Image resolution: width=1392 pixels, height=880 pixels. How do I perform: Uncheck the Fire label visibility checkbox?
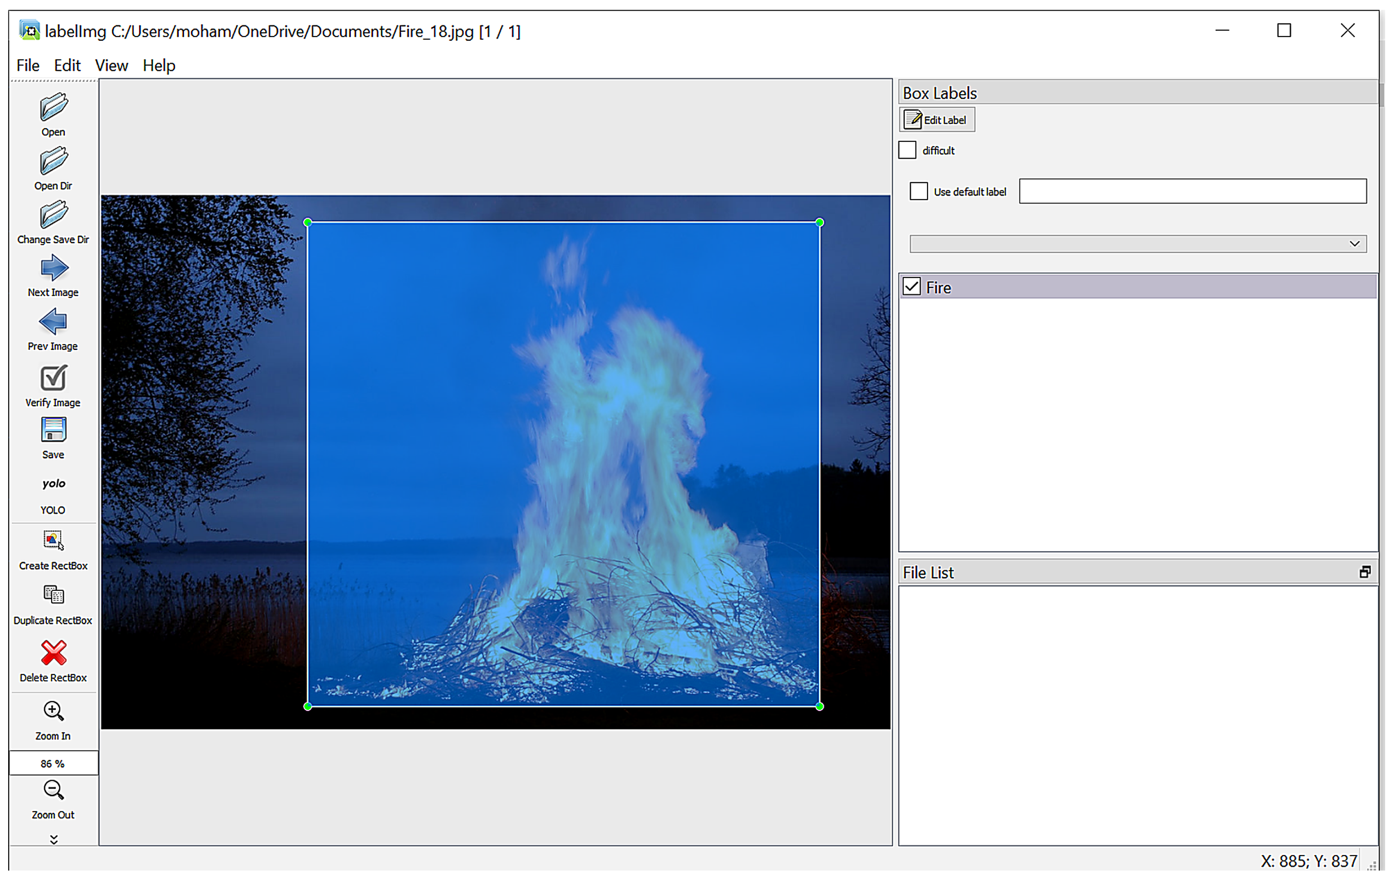point(912,286)
